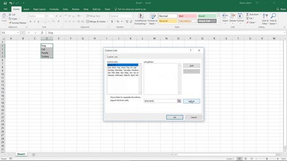The width and height of the screenshot is (287, 161).
Task: Open the Fill command
Action: [x=250, y=18]
